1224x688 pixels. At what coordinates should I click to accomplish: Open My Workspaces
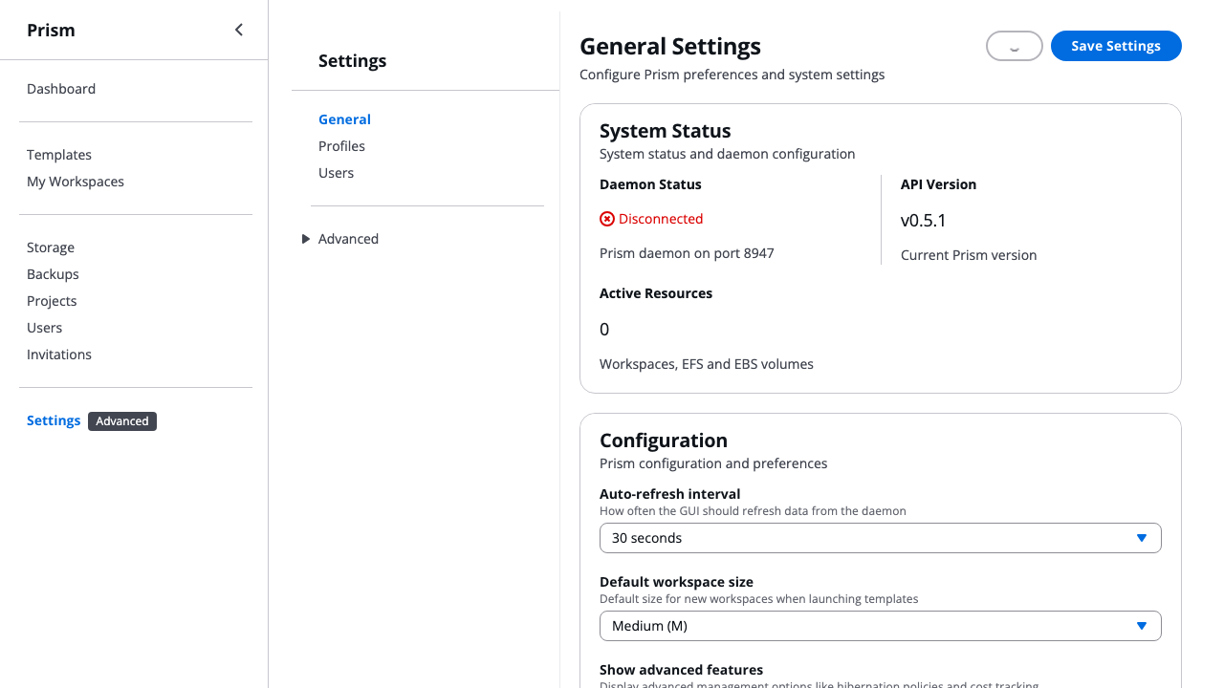pyautogui.click(x=76, y=182)
